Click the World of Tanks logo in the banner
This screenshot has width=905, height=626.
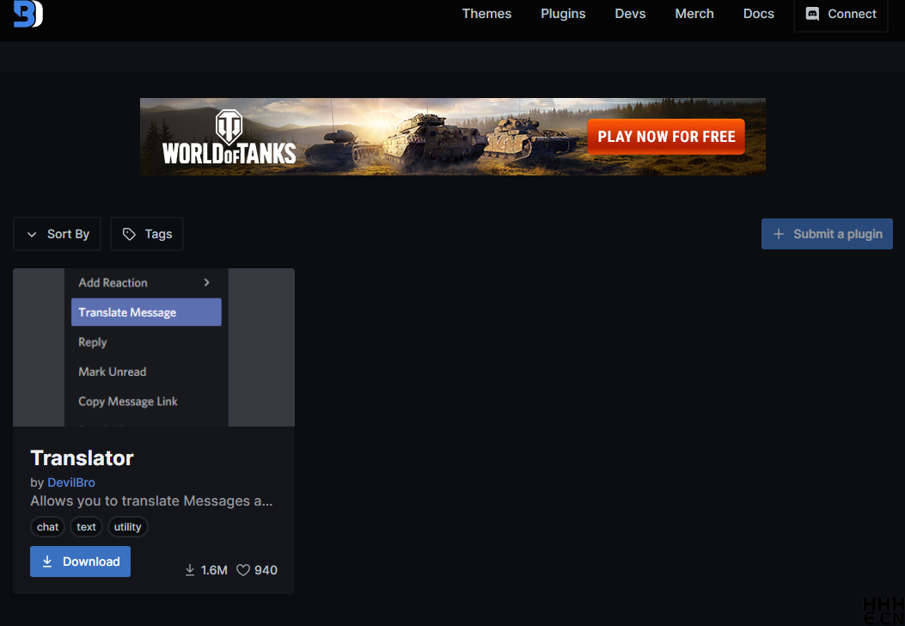click(x=229, y=138)
